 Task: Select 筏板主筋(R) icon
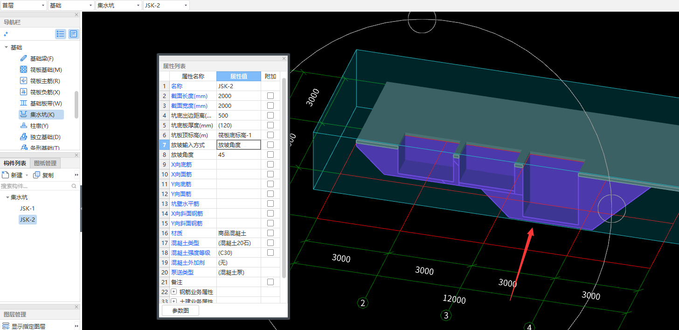coord(24,81)
